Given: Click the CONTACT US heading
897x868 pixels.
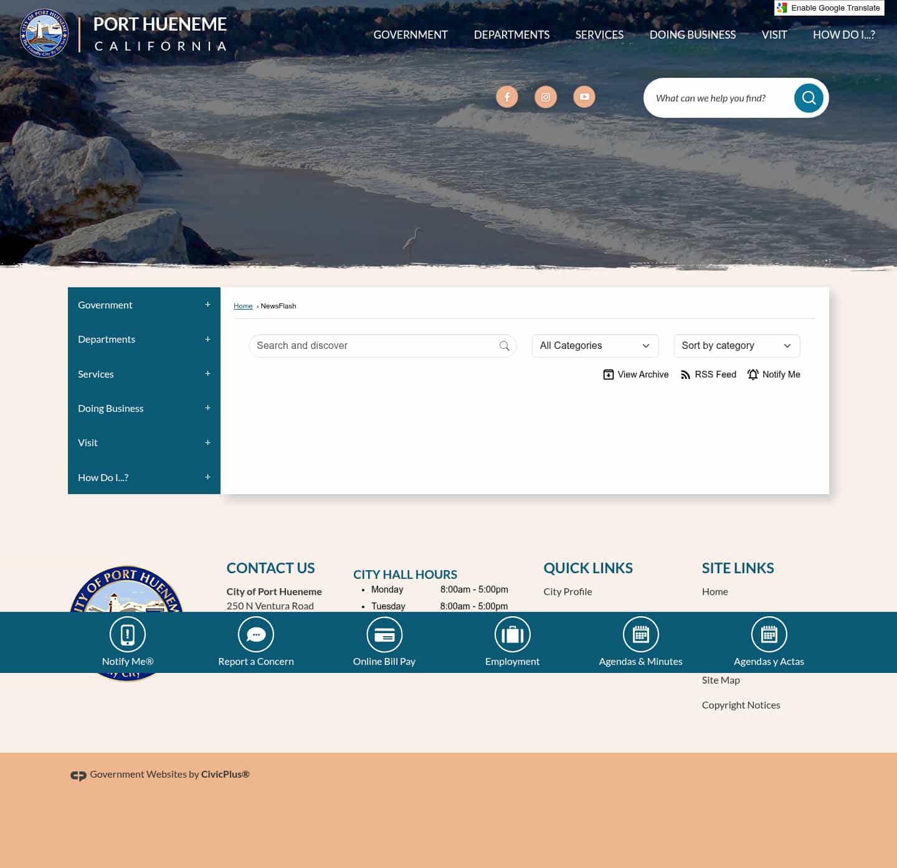Looking at the screenshot, I should click(x=270, y=568).
